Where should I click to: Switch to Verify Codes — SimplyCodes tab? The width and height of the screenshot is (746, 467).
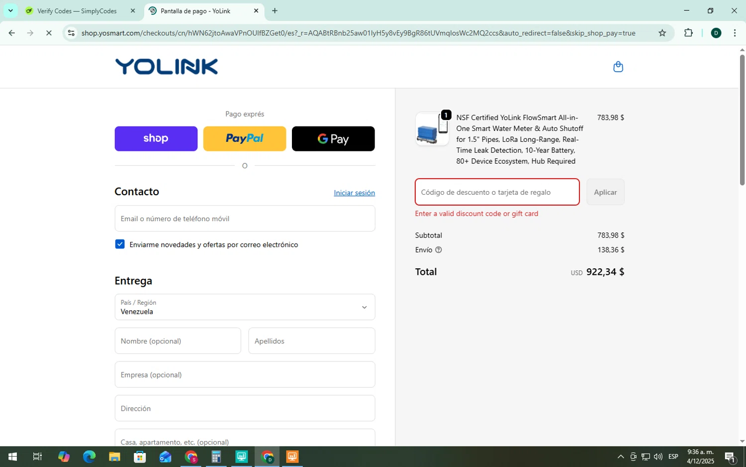(x=77, y=10)
